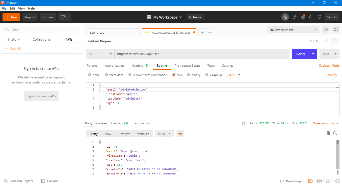The image size is (342, 185).
Task: Select the form-data body type
Action: tap(114, 75)
